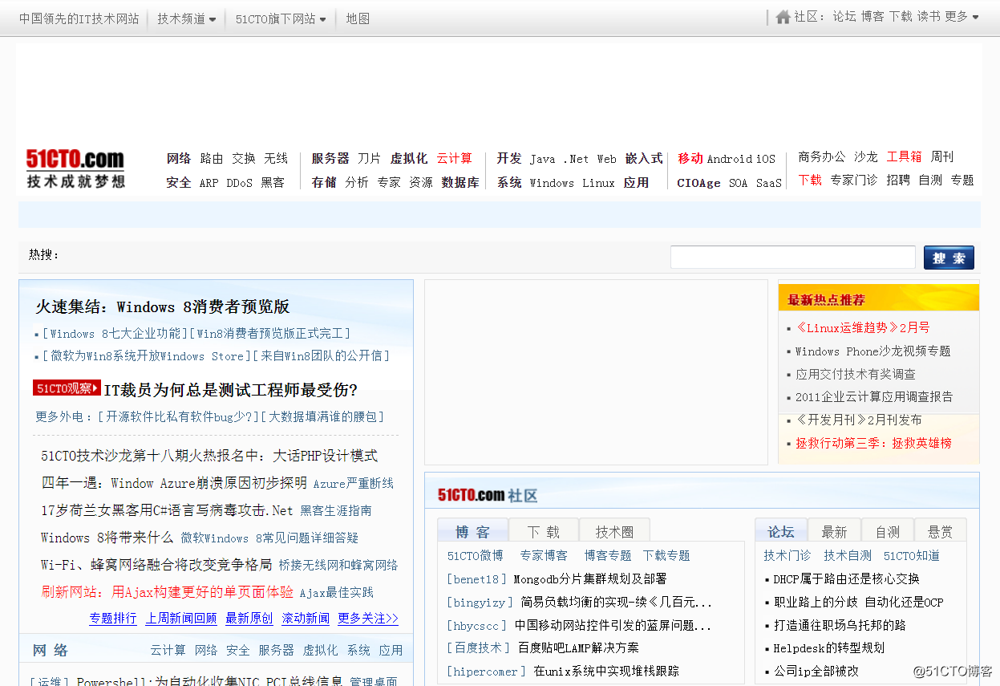
Task: Open 开源软件比私有软件bug少 link
Action: click(178, 416)
